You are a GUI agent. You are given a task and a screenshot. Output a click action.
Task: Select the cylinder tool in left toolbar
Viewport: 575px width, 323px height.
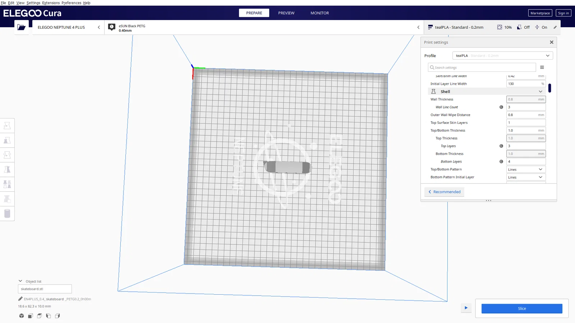coord(7,214)
